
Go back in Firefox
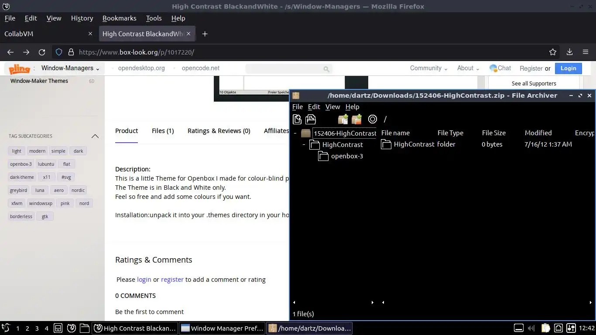click(10, 52)
